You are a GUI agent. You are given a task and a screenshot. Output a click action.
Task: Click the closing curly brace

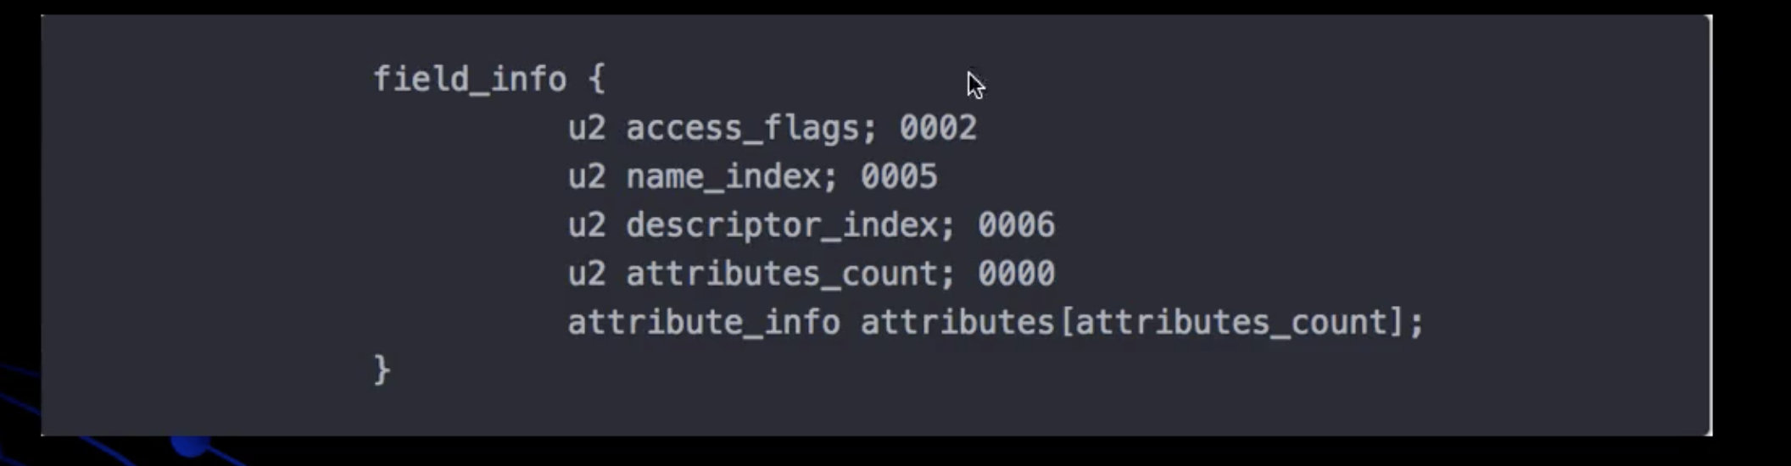[x=382, y=370]
